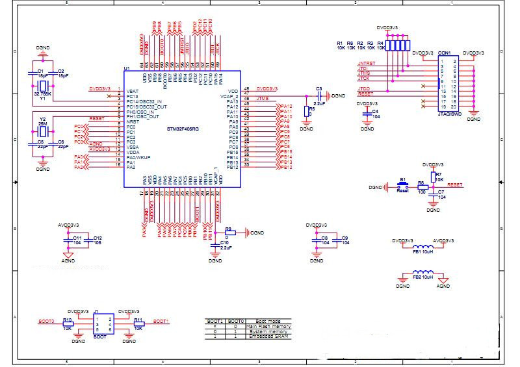Click the PC15/OSC32_OUT pin name
The image size is (520, 367).
pos(147,107)
